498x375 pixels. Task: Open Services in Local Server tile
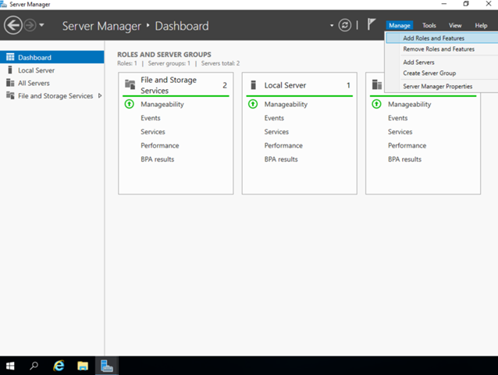pyautogui.click(x=276, y=131)
